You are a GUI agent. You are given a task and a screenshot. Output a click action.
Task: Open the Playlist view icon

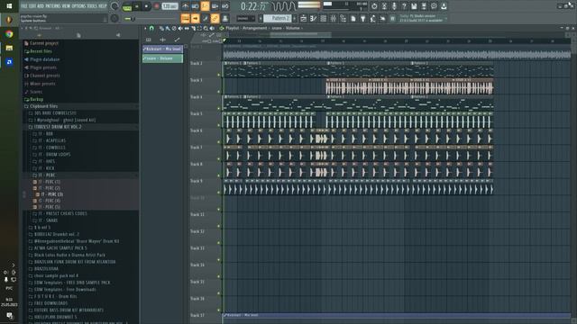[303, 18]
